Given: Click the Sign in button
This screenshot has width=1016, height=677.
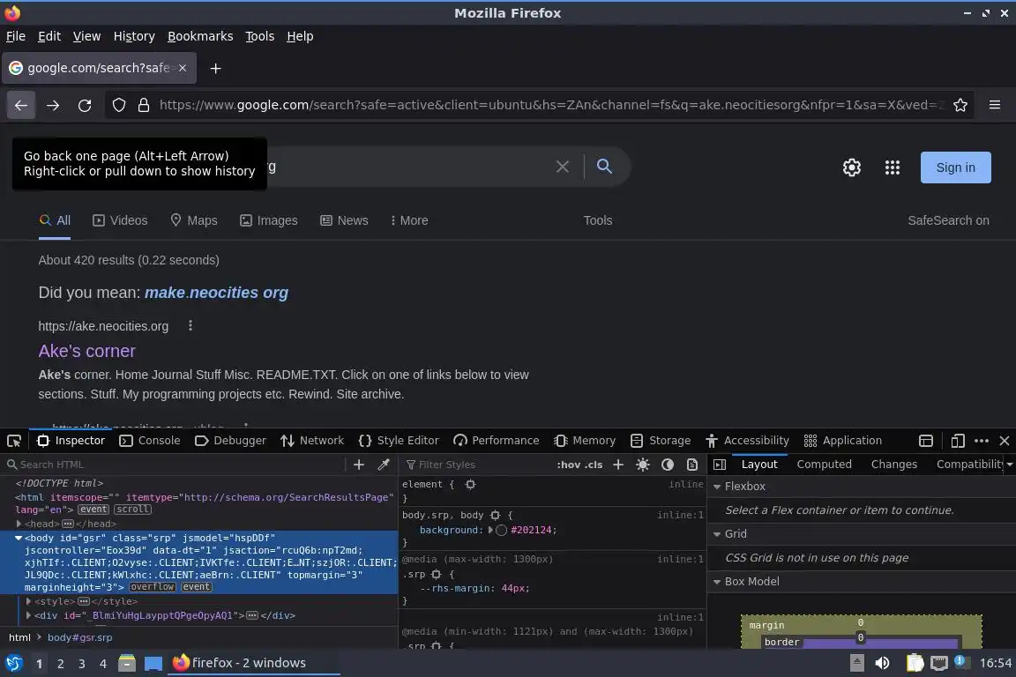Looking at the screenshot, I should click(x=956, y=167).
